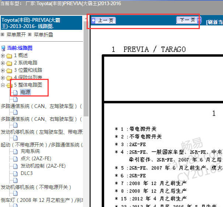Expand all menus with 菜单展开
This screenshot has height=207, width=223.
(x=16, y=35)
